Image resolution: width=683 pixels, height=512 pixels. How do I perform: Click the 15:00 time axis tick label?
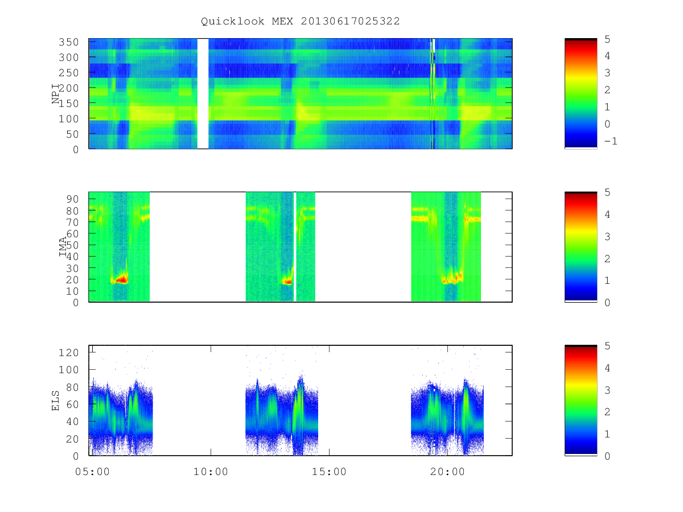(x=330, y=472)
